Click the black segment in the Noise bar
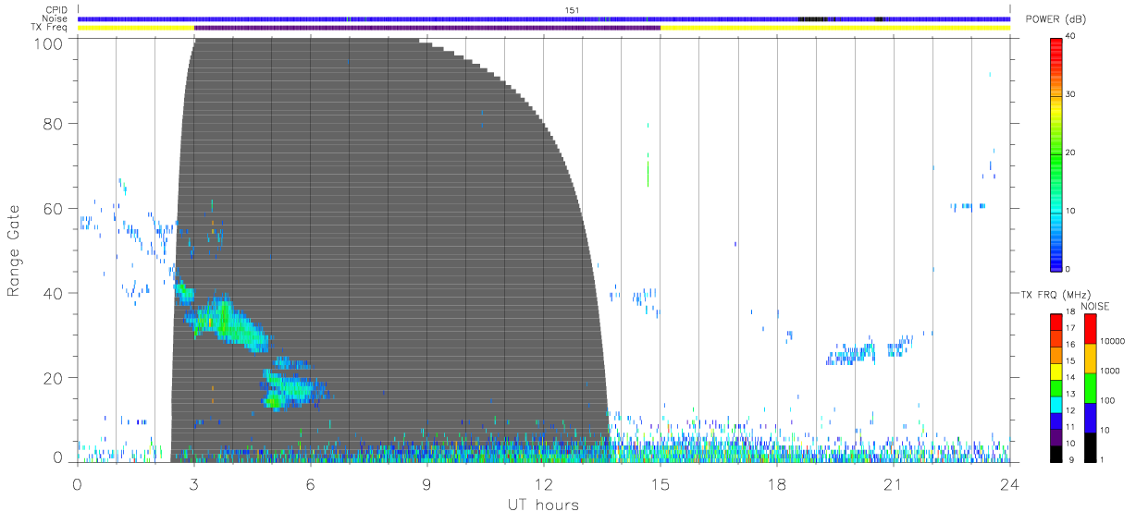The image size is (1136, 524). click(812, 18)
